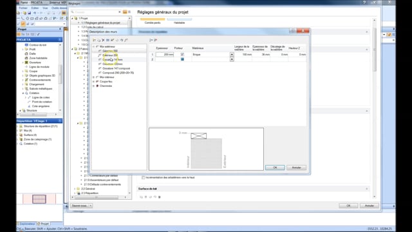Click plan thumbnail preview bottom left

[x=39, y=199]
